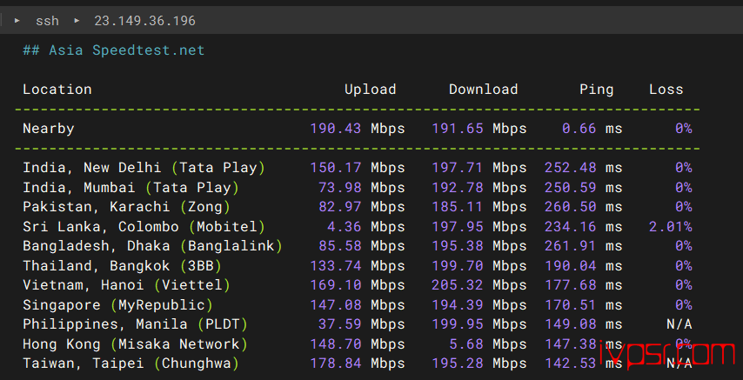Viewport: 743px width, 380px height.
Task: Click Dhaka upload value 85.58
Action: tap(340, 246)
